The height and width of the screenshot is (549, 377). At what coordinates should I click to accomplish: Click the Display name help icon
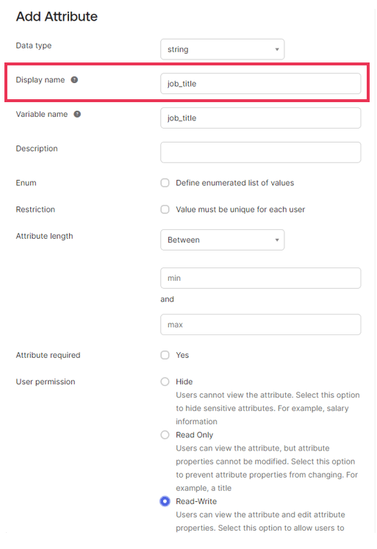pyautogui.click(x=74, y=80)
